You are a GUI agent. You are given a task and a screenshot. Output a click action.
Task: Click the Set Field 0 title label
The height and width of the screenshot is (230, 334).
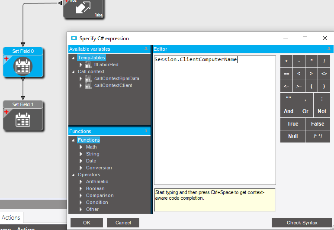(x=23, y=51)
